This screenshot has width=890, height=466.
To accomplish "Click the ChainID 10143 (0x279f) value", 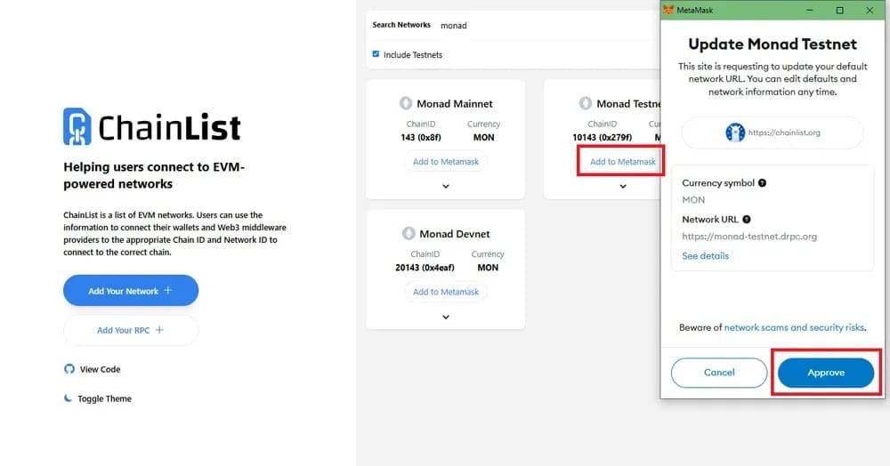I will [602, 137].
